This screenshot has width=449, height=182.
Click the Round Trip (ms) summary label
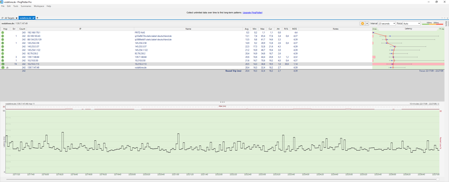point(233,70)
